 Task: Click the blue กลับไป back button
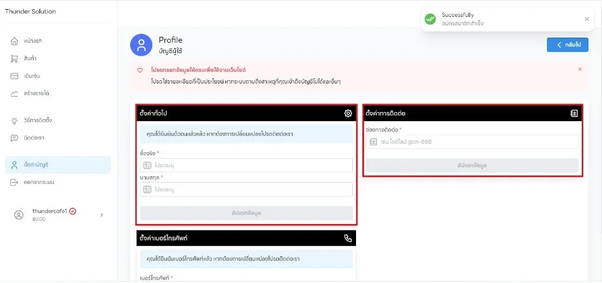point(568,45)
